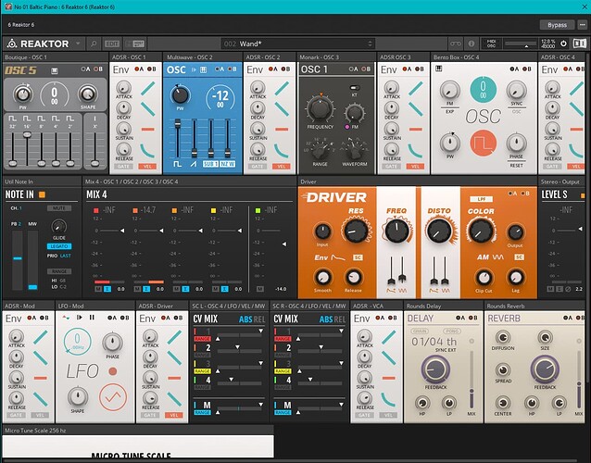
Task: Click the phase invert icon in LEVEL S module
Action: click(x=568, y=289)
